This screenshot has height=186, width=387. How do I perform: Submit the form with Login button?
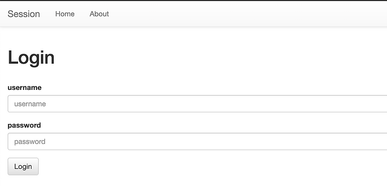pos(23,166)
